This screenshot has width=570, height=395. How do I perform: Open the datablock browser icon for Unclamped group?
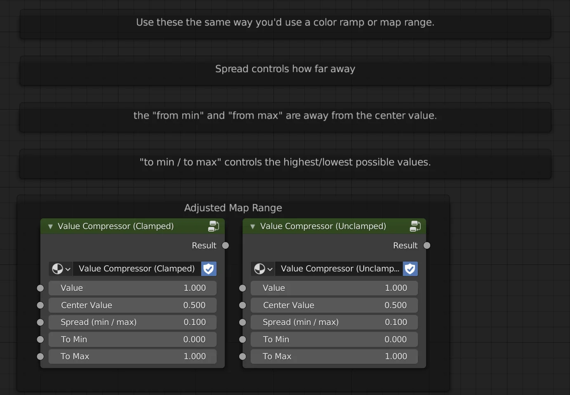pos(260,269)
